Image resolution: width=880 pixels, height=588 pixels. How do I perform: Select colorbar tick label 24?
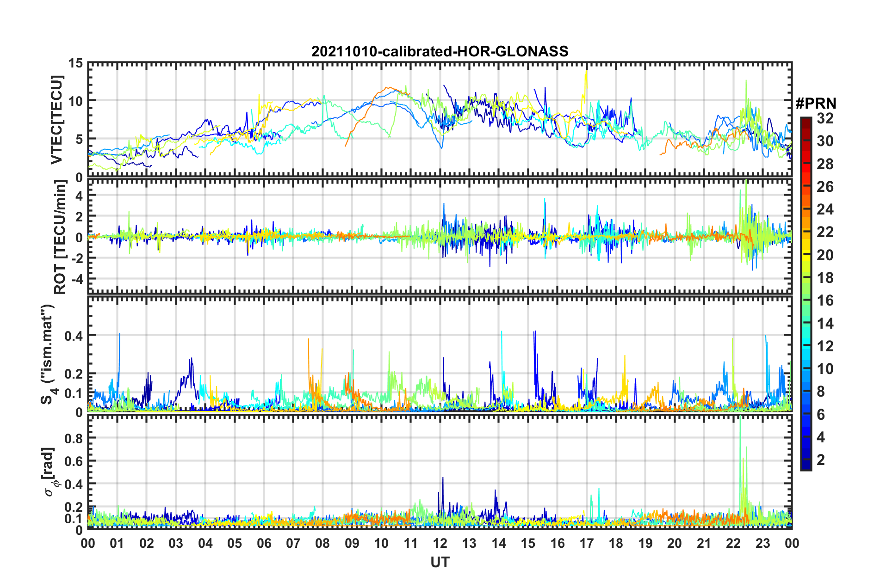coord(825,209)
